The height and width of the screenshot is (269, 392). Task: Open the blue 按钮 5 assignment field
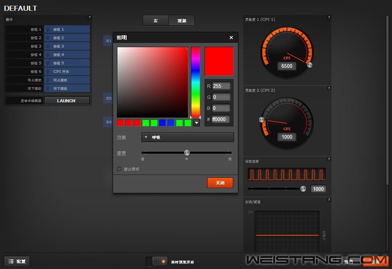[67, 63]
